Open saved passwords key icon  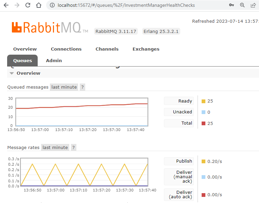click(x=232, y=5)
